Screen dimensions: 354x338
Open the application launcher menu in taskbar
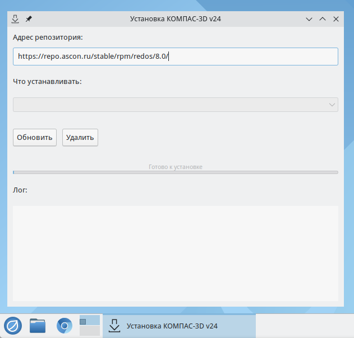[13, 325]
